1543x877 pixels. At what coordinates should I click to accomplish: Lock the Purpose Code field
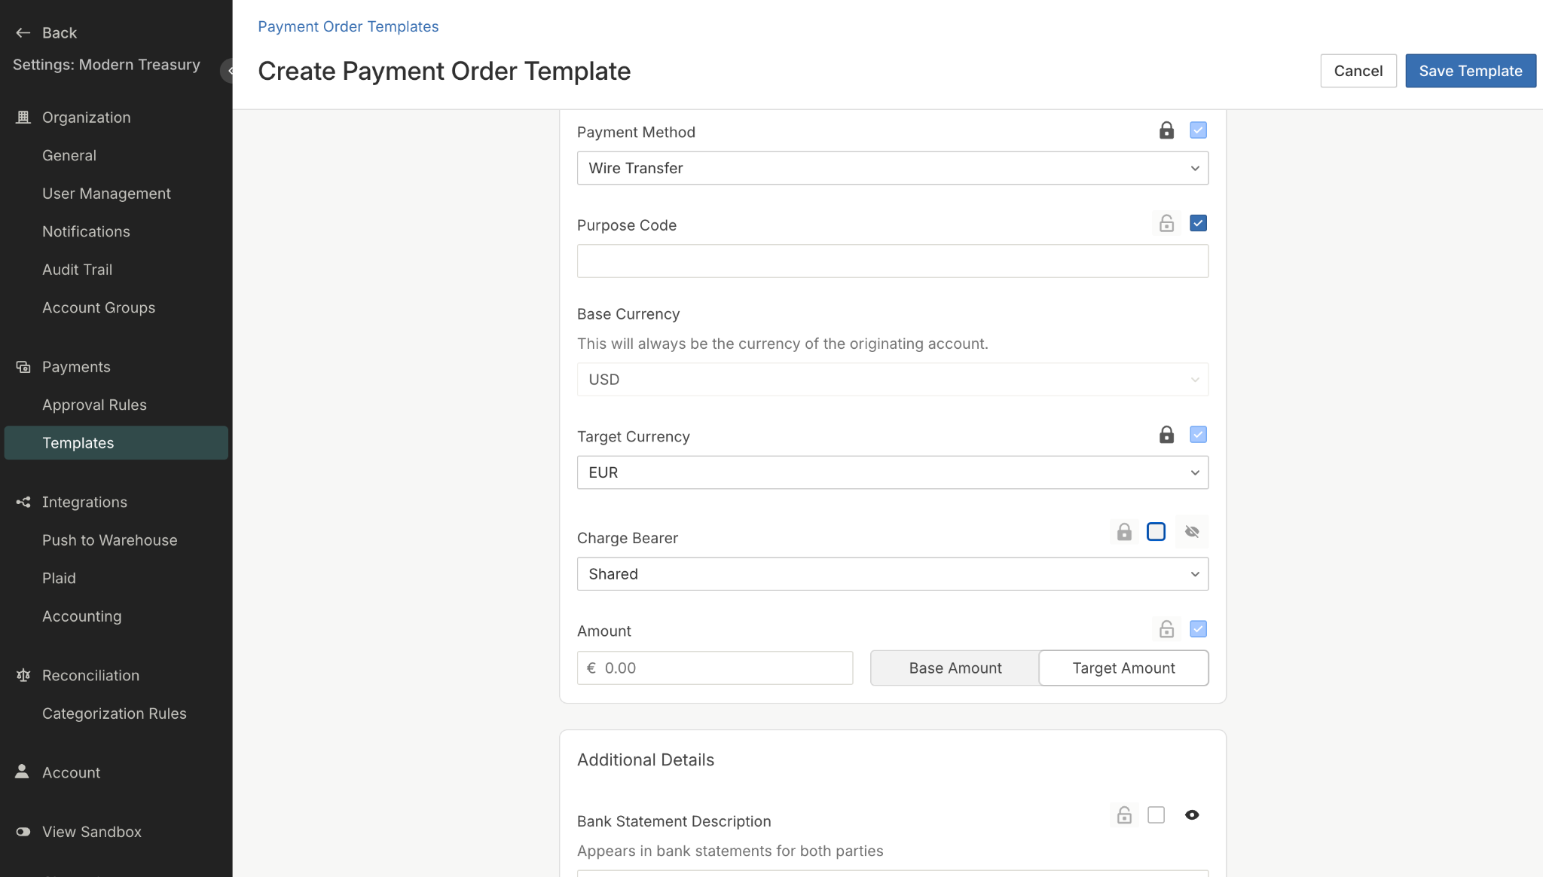1166,223
